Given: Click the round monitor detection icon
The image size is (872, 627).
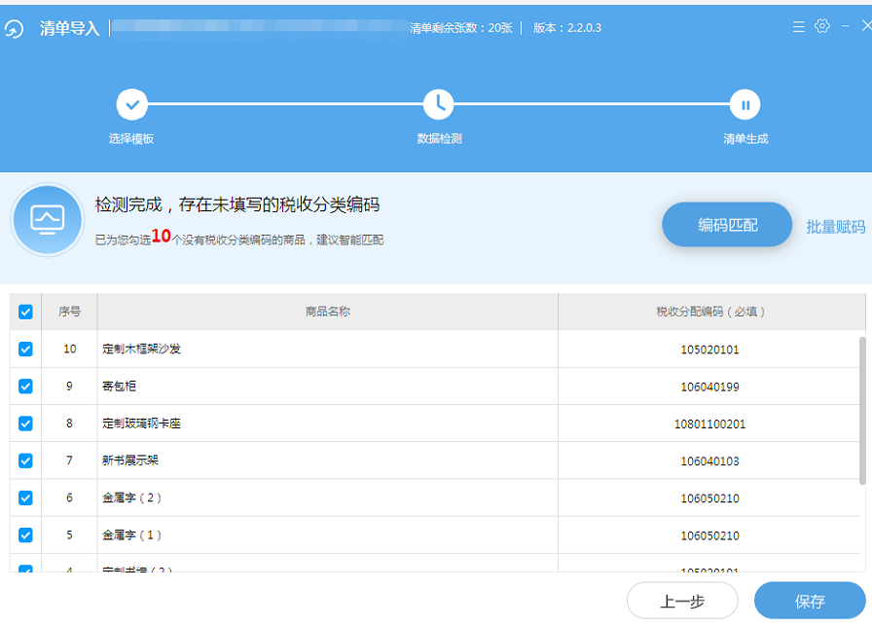Looking at the screenshot, I should tap(48, 220).
